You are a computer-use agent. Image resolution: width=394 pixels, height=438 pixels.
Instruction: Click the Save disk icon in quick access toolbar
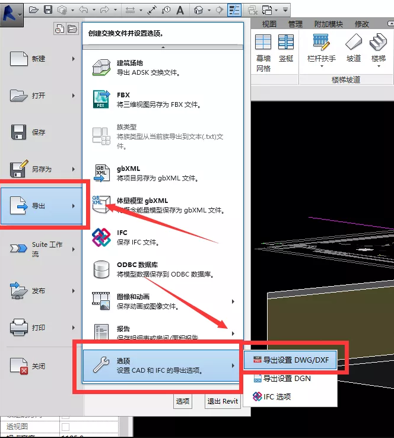point(48,10)
